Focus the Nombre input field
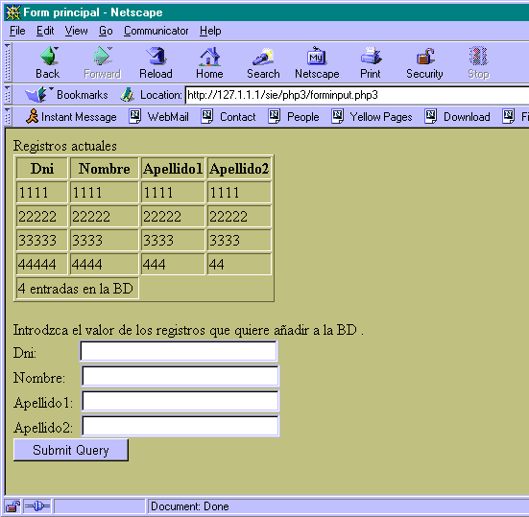529x517 pixels. coord(180,376)
